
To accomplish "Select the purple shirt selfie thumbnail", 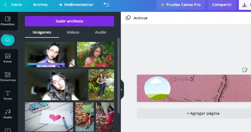I will [50, 55].
